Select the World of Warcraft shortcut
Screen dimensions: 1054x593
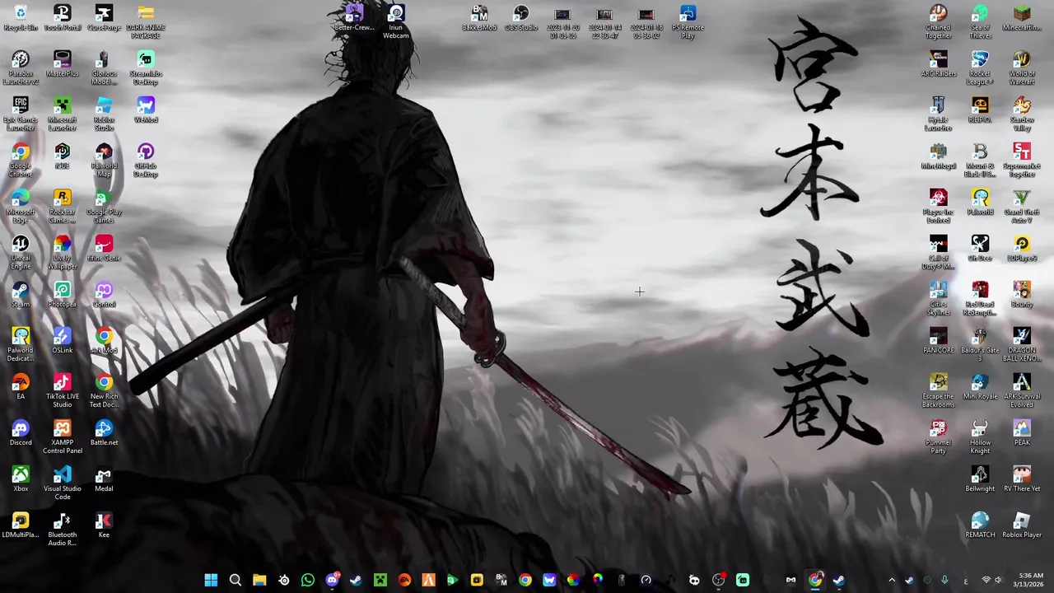click(1022, 68)
